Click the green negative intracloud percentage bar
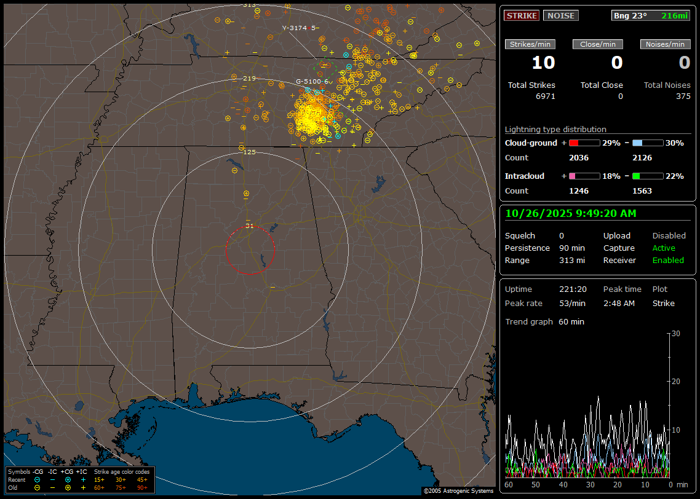This screenshot has height=499, width=700. [x=648, y=176]
